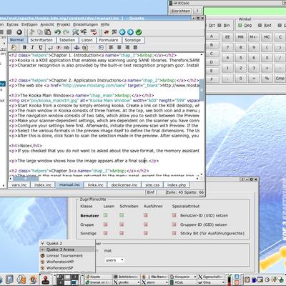
Task: Enable Benutzer-ID (UID) setzen checkbox
Action: (x=174, y=215)
